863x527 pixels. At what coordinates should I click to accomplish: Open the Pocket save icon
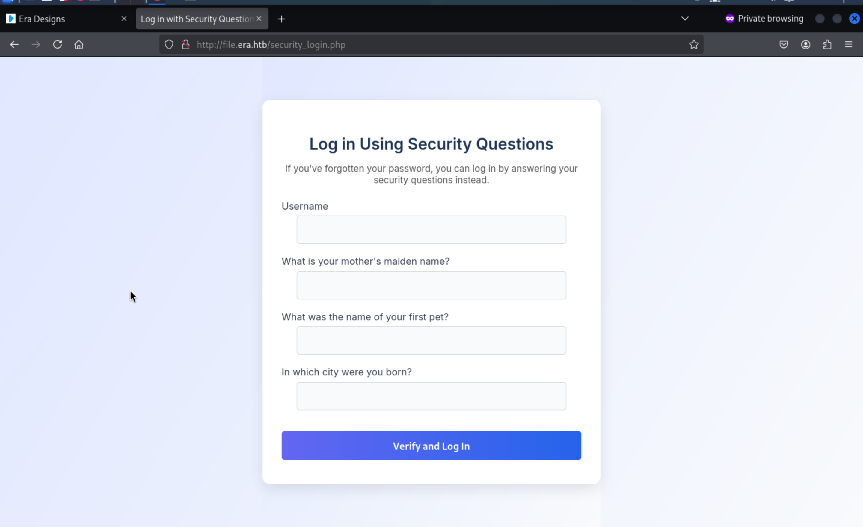click(784, 45)
